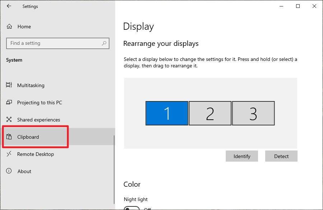Click the Clipboard sidebar icon
The height and width of the screenshot is (210, 323).
(x=8, y=137)
